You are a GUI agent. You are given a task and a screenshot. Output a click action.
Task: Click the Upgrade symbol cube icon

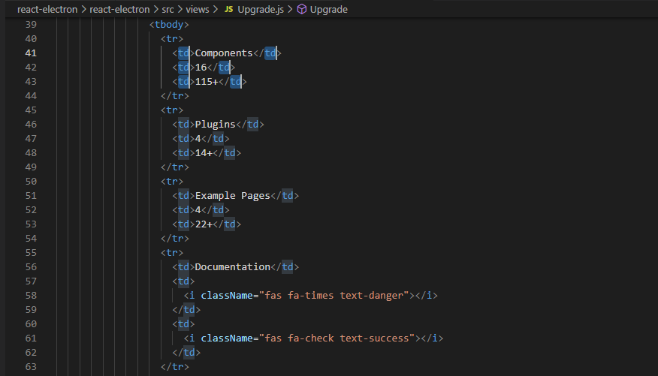[x=302, y=9]
